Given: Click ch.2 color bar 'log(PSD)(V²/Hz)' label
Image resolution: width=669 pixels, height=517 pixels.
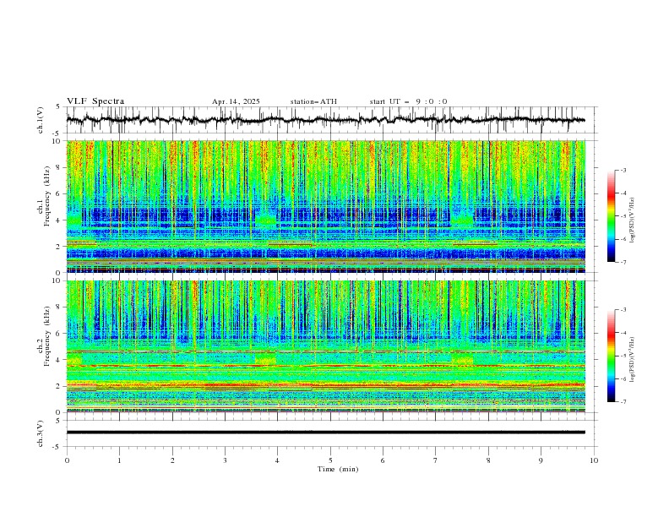Looking at the screenshot, I should click(x=632, y=359).
